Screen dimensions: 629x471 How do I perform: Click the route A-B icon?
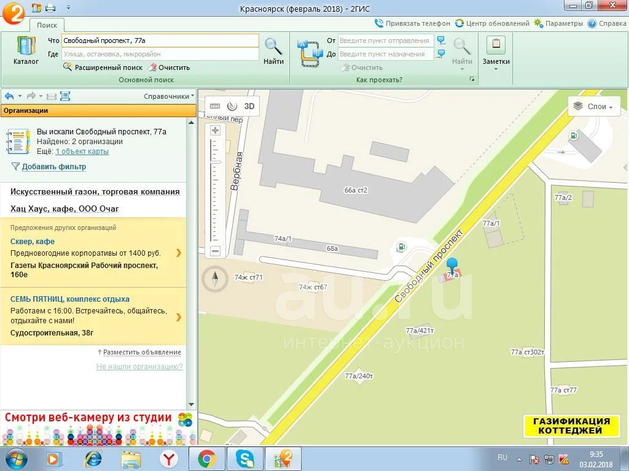310,53
